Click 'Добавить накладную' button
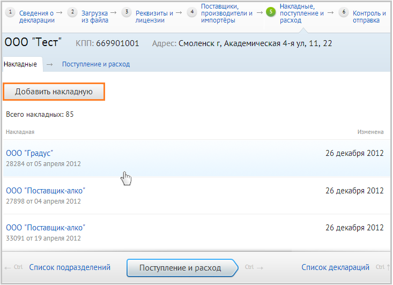The image size is (393, 285). click(54, 92)
